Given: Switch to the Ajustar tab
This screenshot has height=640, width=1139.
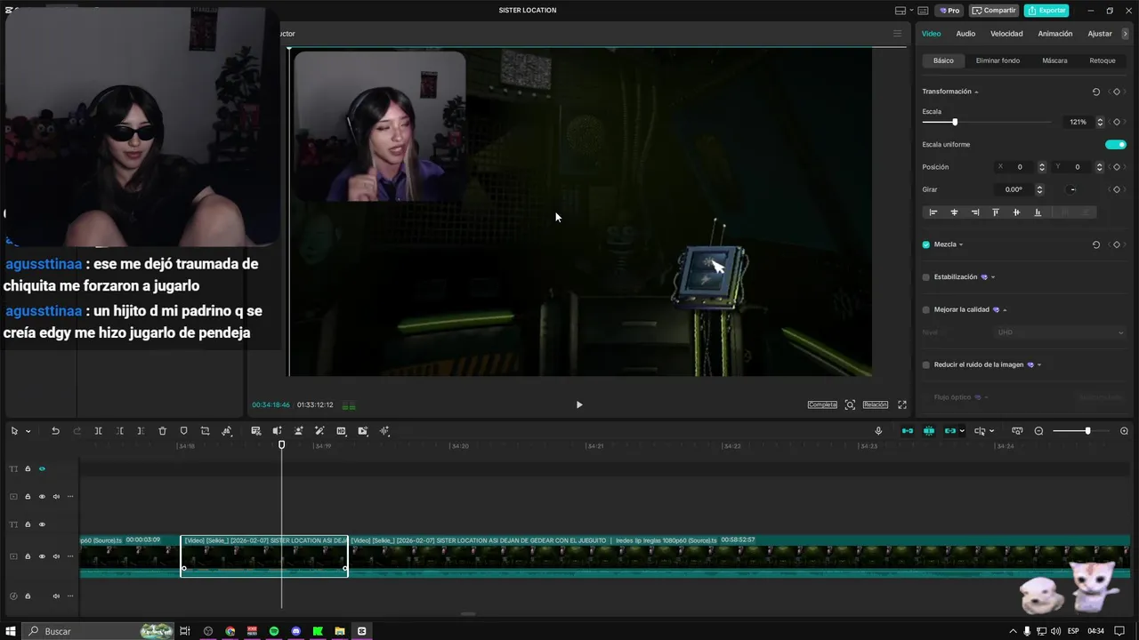Looking at the screenshot, I should click(1100, 34).
